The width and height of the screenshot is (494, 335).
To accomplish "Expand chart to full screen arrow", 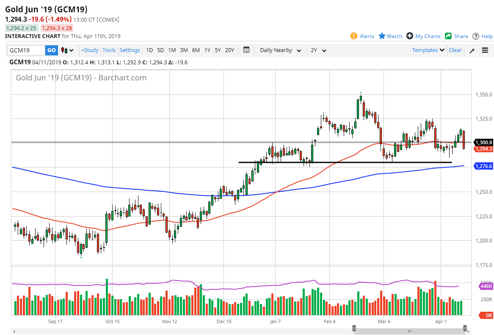I will click(x=472, y=50).
